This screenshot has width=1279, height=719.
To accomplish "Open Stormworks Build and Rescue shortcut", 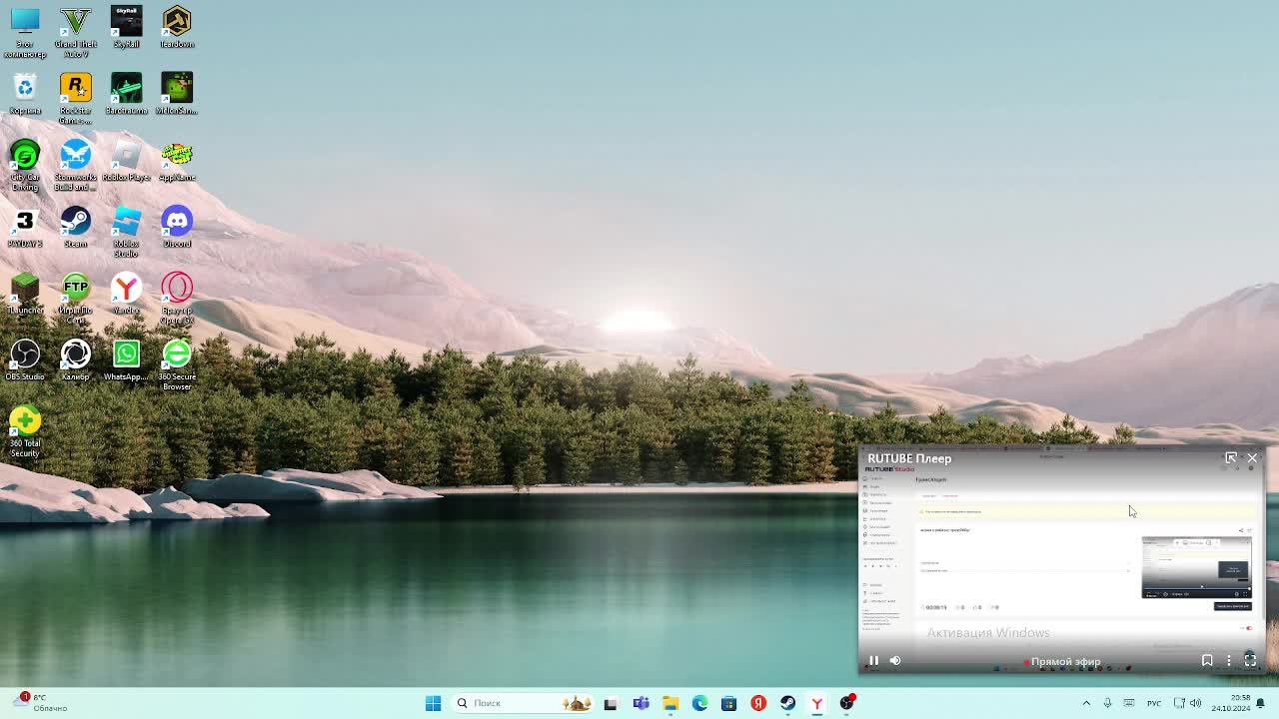I will pyautogui.click(x=75, y=166).
